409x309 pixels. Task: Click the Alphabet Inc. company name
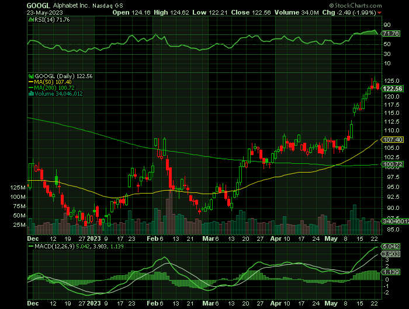click(x=70, y=5)
